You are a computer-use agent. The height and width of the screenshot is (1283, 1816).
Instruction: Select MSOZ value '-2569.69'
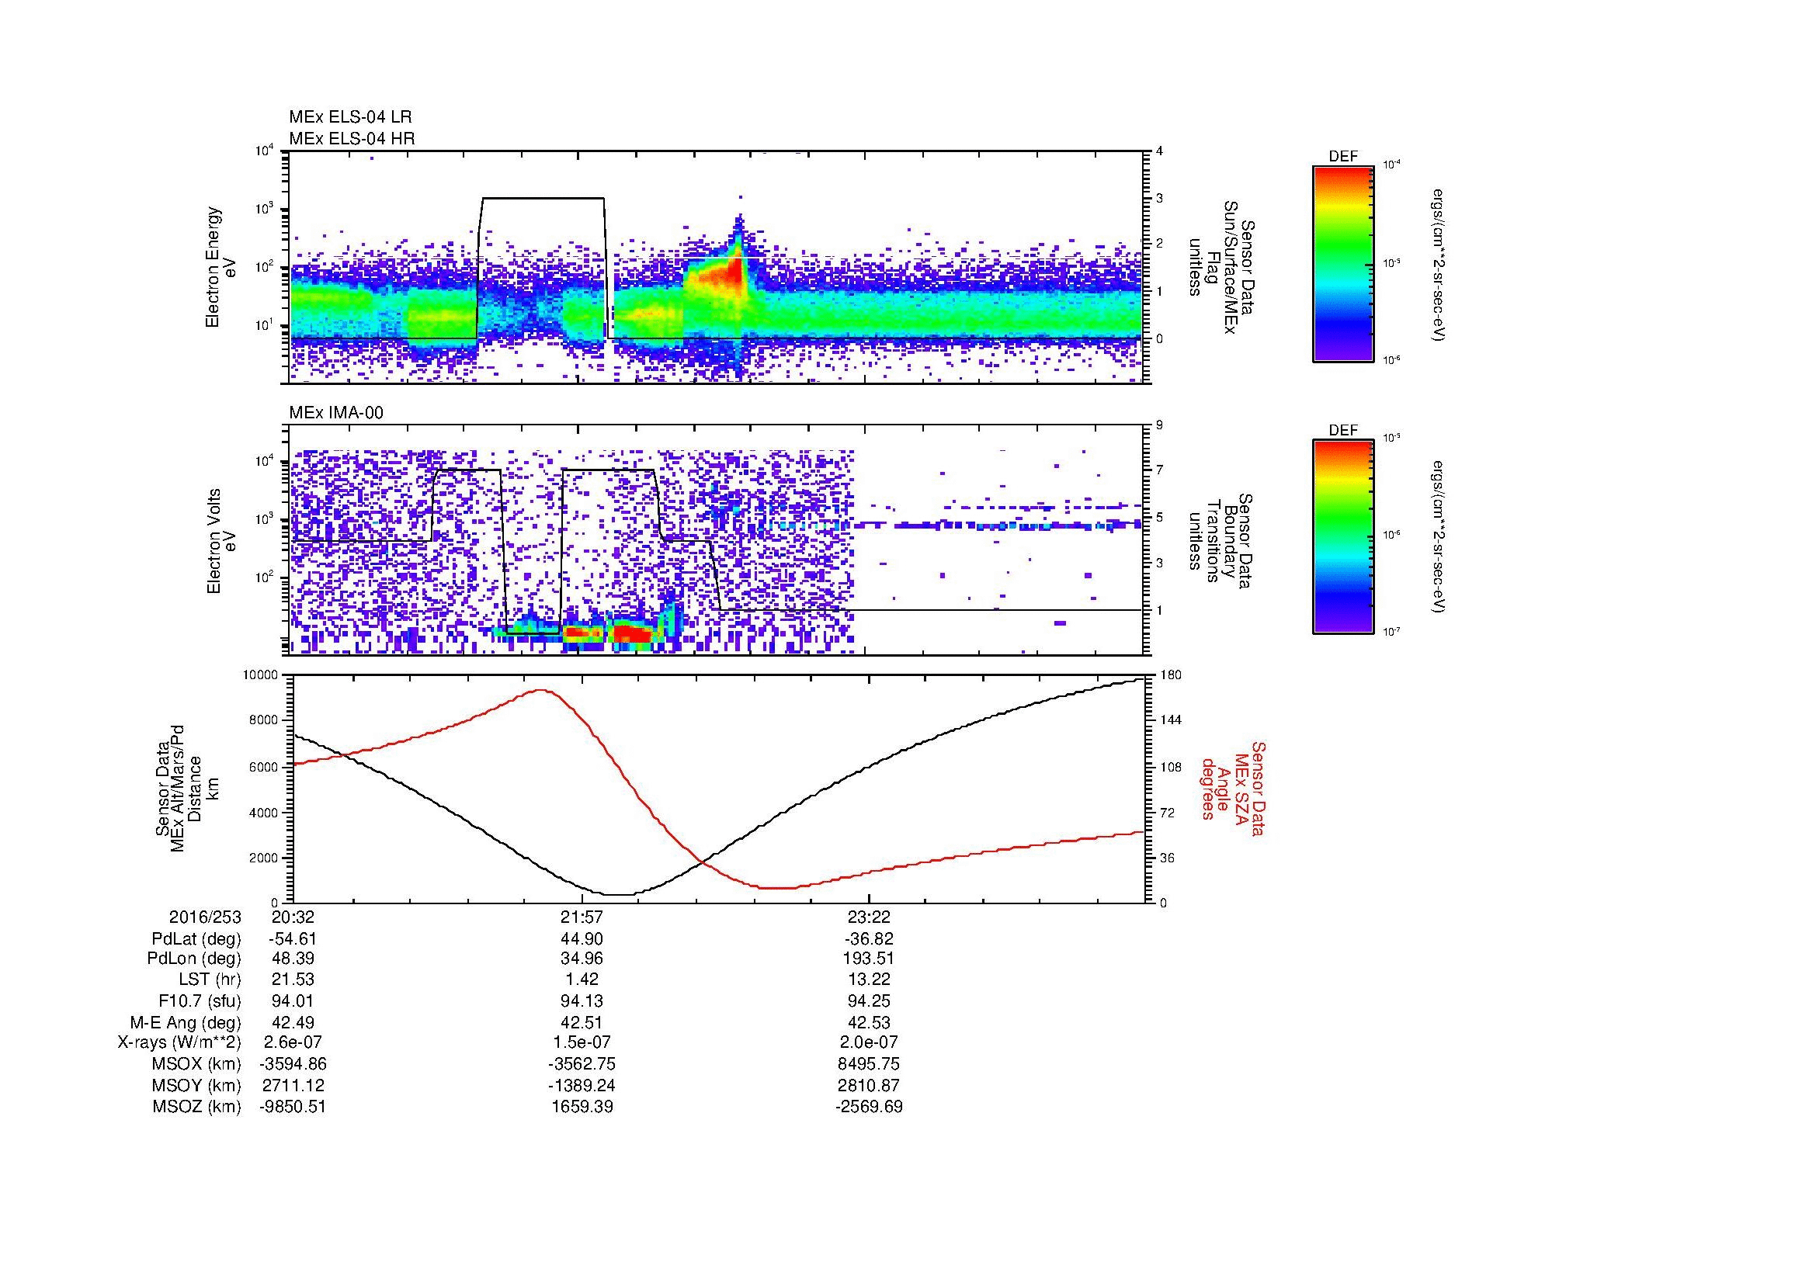click(870, 1107)
